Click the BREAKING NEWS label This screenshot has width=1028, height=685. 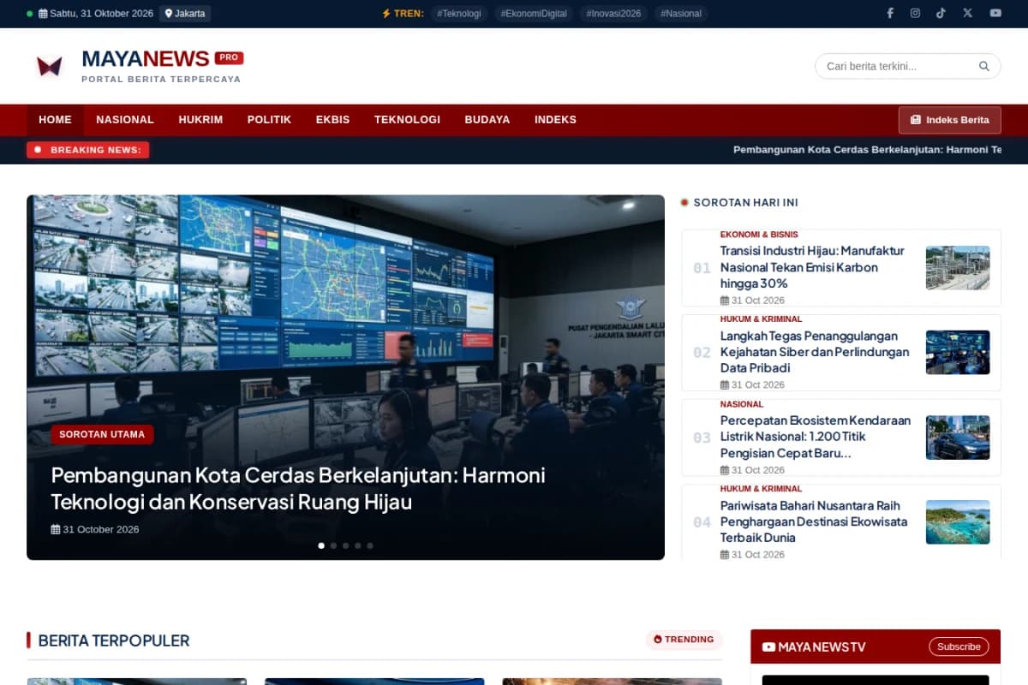[x=87, y=150]
